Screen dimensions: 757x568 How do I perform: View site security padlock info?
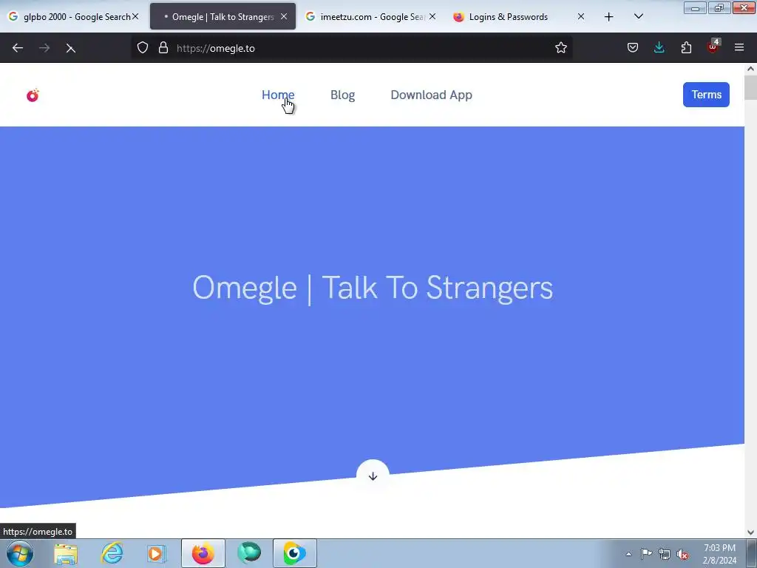[163, 48]
